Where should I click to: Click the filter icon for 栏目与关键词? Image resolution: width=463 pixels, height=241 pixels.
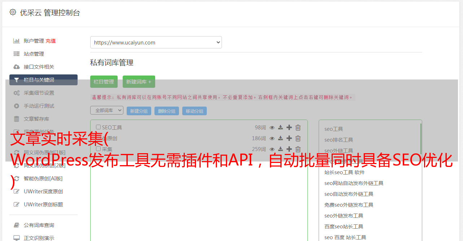17,80
